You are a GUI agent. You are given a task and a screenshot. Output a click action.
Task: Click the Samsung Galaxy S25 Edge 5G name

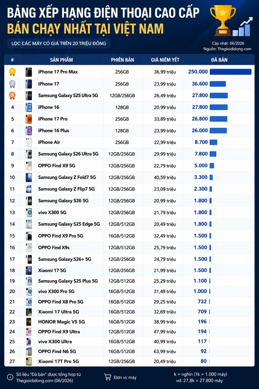pyautogui.click(x=69, y=224)
